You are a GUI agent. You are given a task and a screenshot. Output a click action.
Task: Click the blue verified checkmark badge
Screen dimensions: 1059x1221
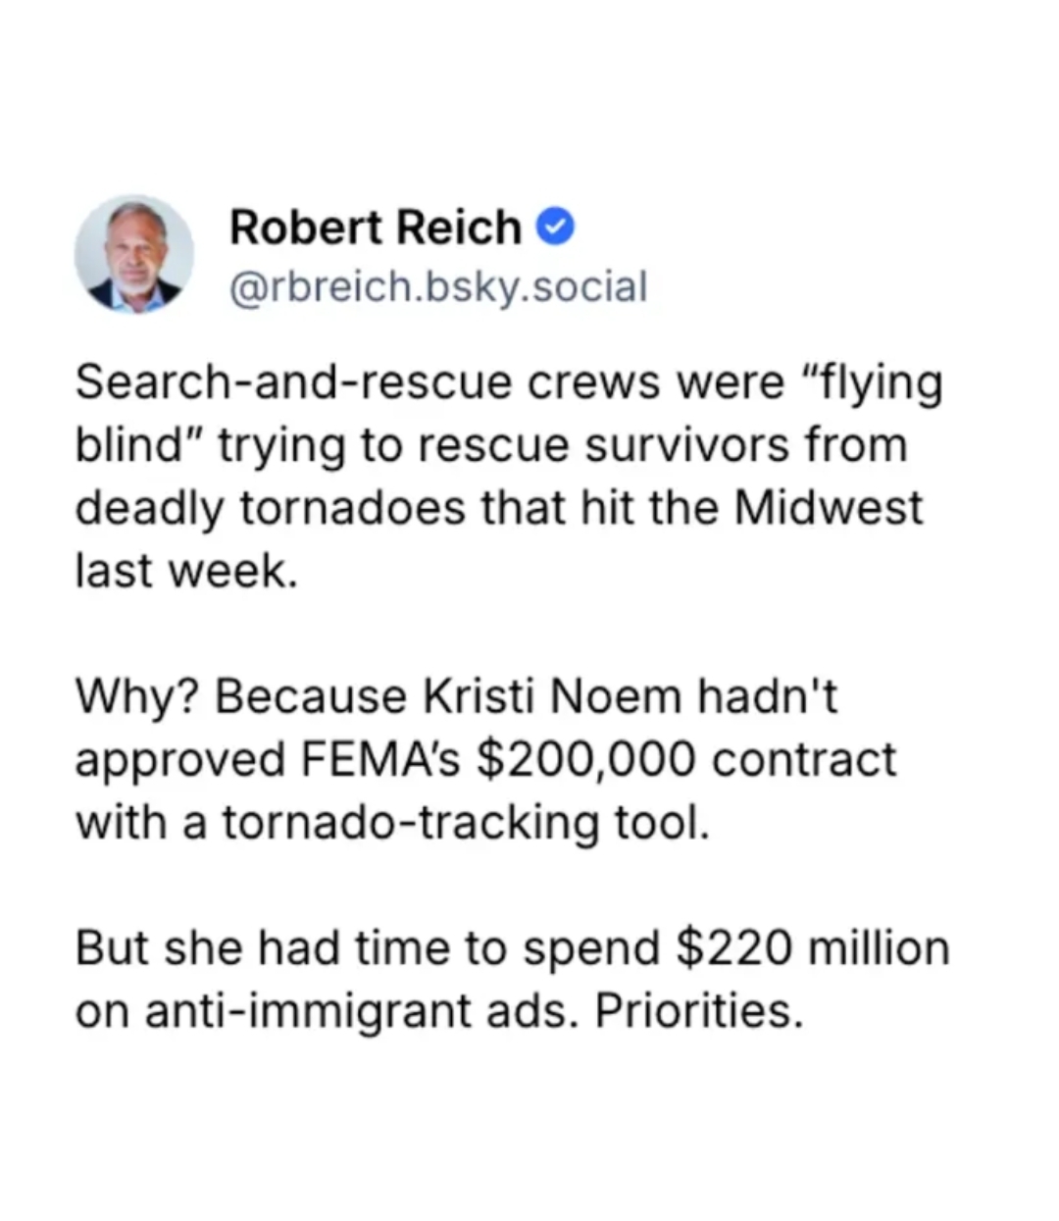coord(555,228)
